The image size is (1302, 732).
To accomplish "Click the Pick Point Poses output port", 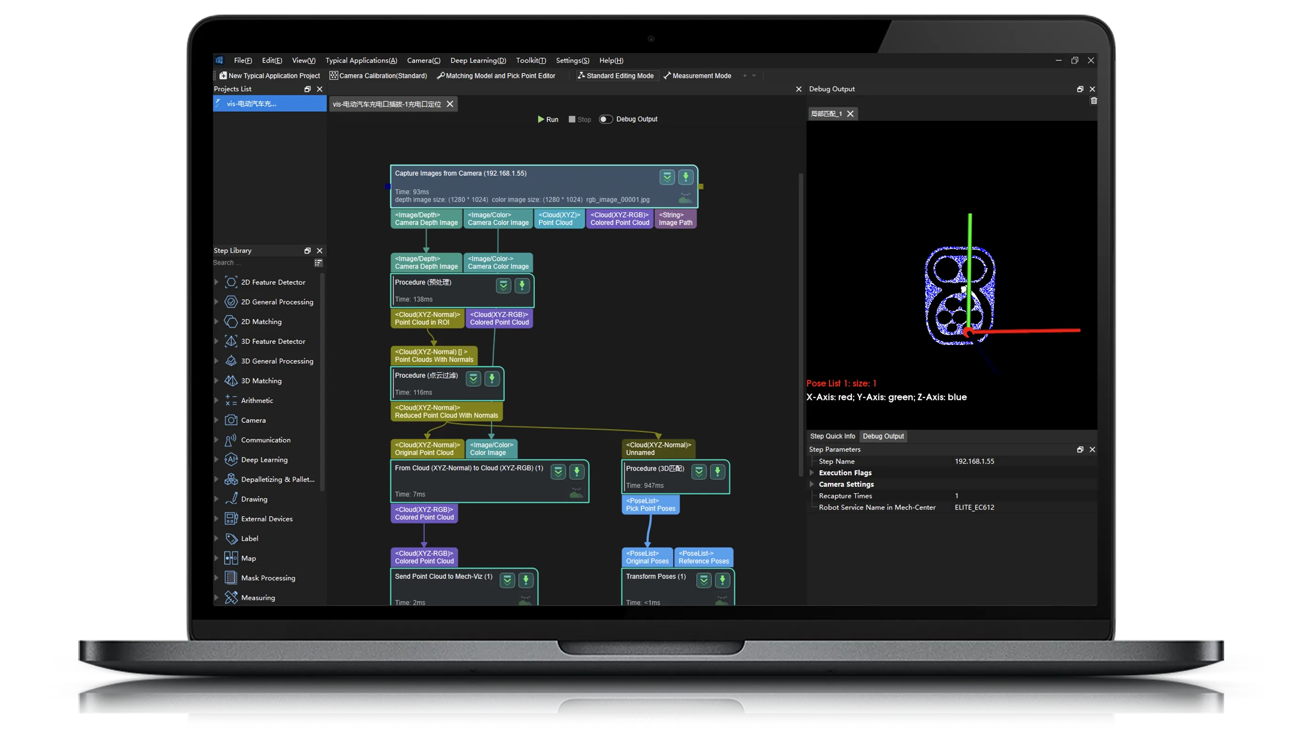I will [650, 505].
